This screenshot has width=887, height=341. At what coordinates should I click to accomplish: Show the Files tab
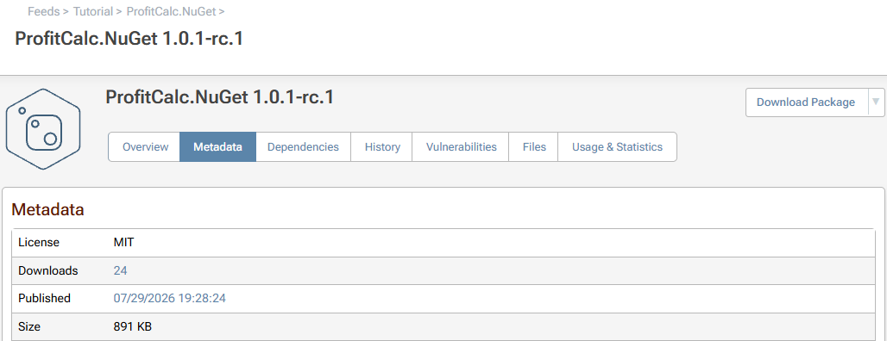[534, 146]
